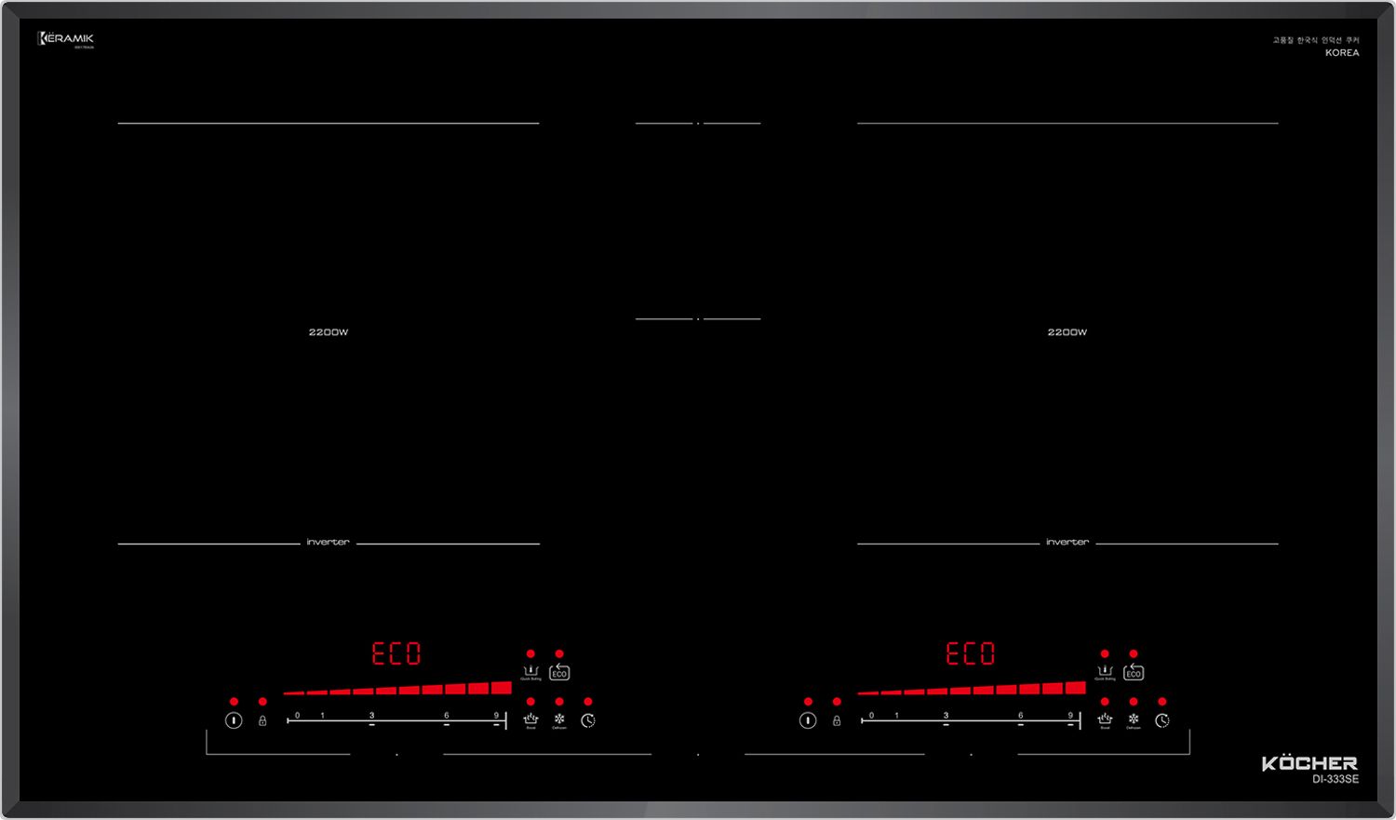Tap the right zone timer clock icon
The image size is (1396, 820).
pos(1162,720)
